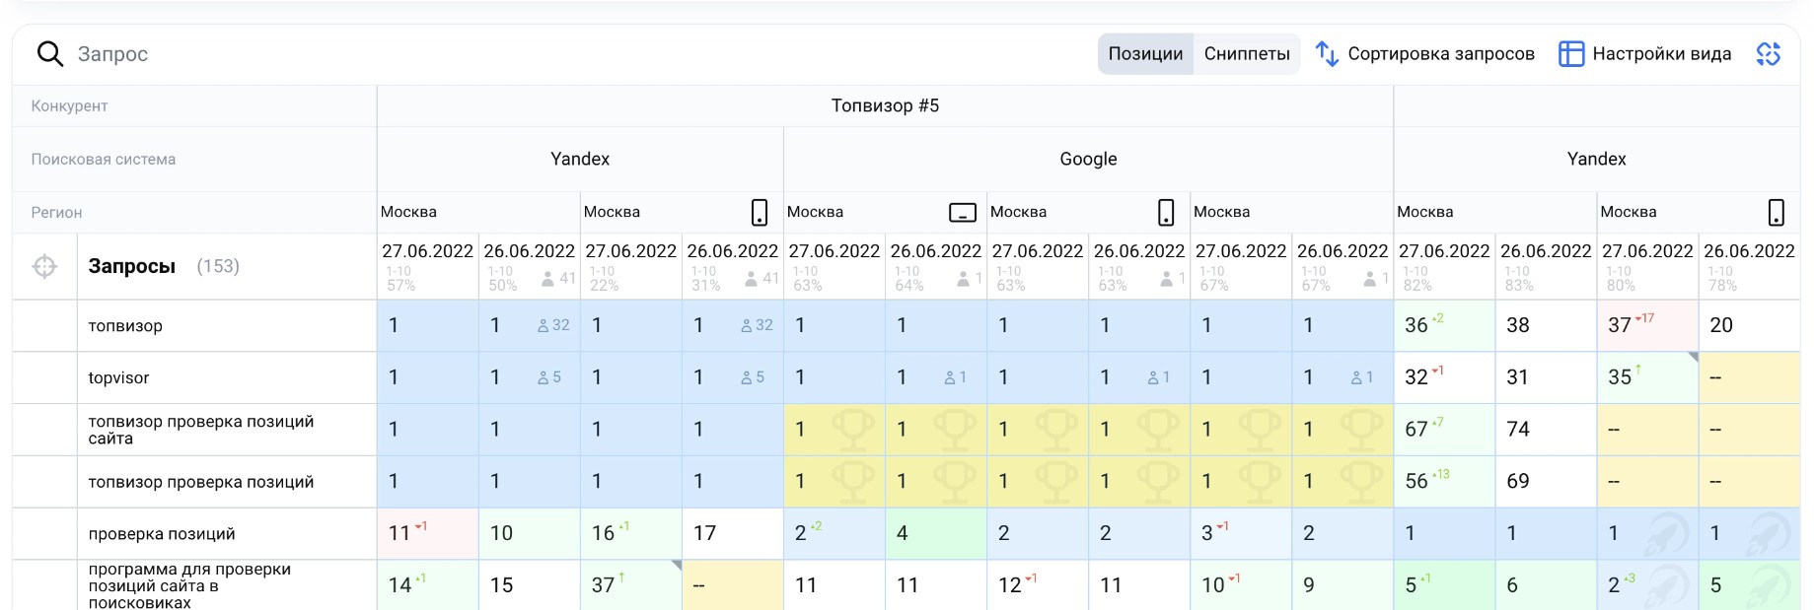Click the 80% top-10 share in header
This screenshot has height=610, width=1814.
click(1621, 286)
